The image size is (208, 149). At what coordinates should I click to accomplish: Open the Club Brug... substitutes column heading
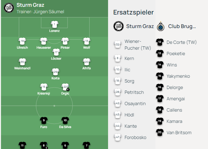[x=182, y=26]
